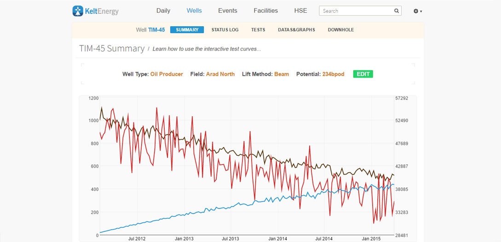Click the 38085 right axis value

click(x=402, y=189)
